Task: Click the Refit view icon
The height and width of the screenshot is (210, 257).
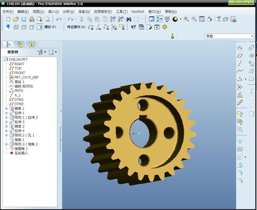Action: tap(202, 19)
